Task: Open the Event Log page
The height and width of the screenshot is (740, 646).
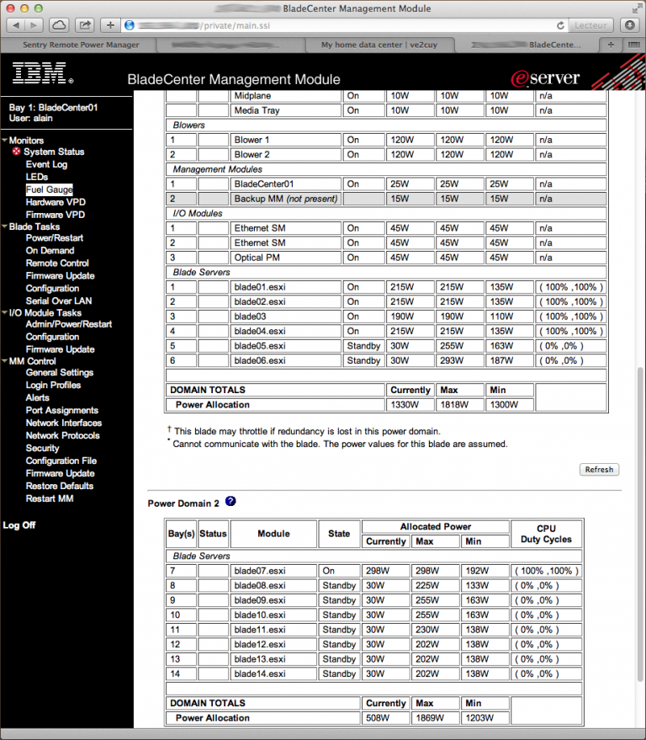Action: pos(46,164)
